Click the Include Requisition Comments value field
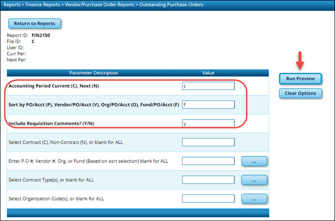 coord(208,123)
